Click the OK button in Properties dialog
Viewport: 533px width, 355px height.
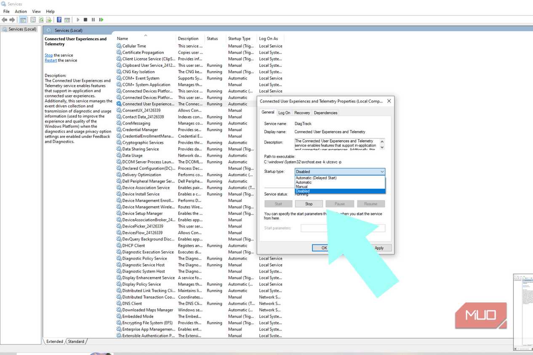324,248
